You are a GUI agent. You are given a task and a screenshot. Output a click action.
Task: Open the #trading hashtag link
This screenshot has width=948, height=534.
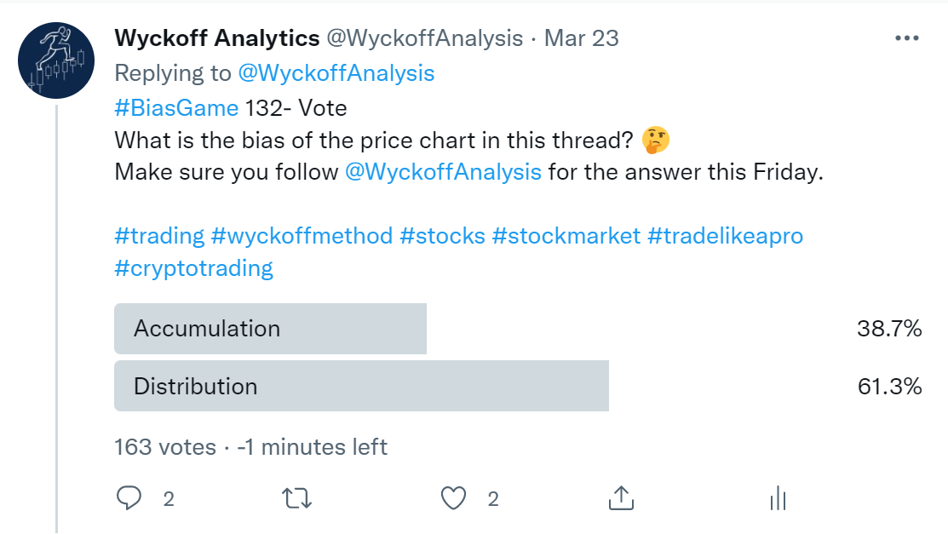(x=159, y=236)
